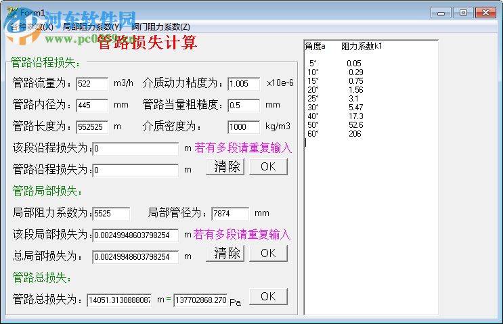Click the 局部阻力系数为 input field

[111, 214]
